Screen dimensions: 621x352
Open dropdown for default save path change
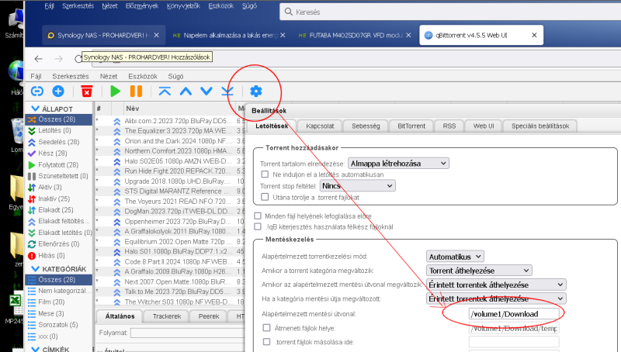496,285
